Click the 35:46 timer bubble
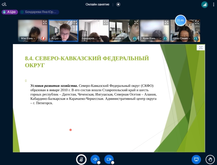Screen dimensions: 217x165 coord(180,20)
